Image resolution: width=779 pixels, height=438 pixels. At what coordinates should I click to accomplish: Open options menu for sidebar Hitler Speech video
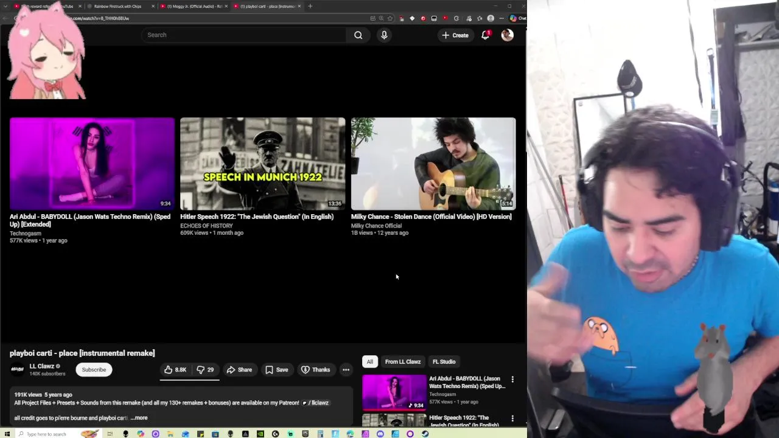click(512, 419)
